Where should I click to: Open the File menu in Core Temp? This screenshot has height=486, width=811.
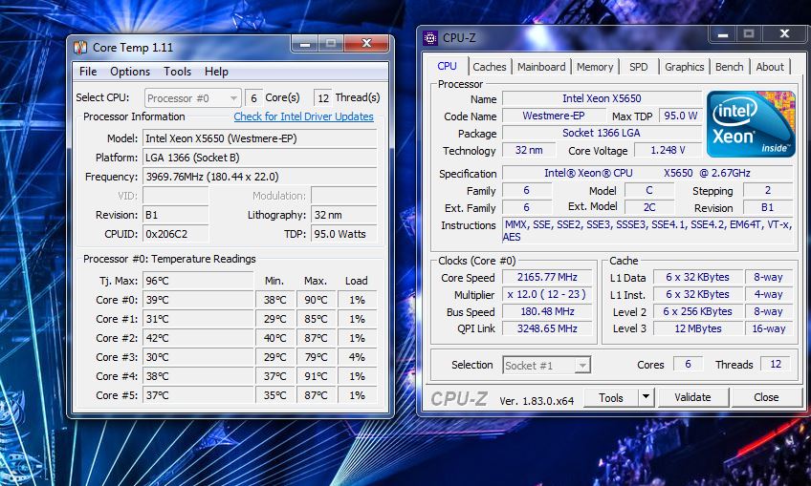pos(88,72)
